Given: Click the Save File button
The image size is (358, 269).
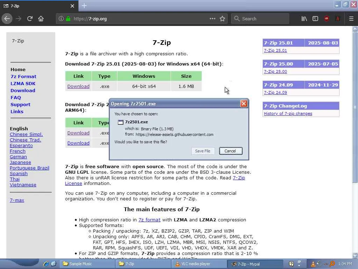Looking at the screenshot, I should coord(203,151).
